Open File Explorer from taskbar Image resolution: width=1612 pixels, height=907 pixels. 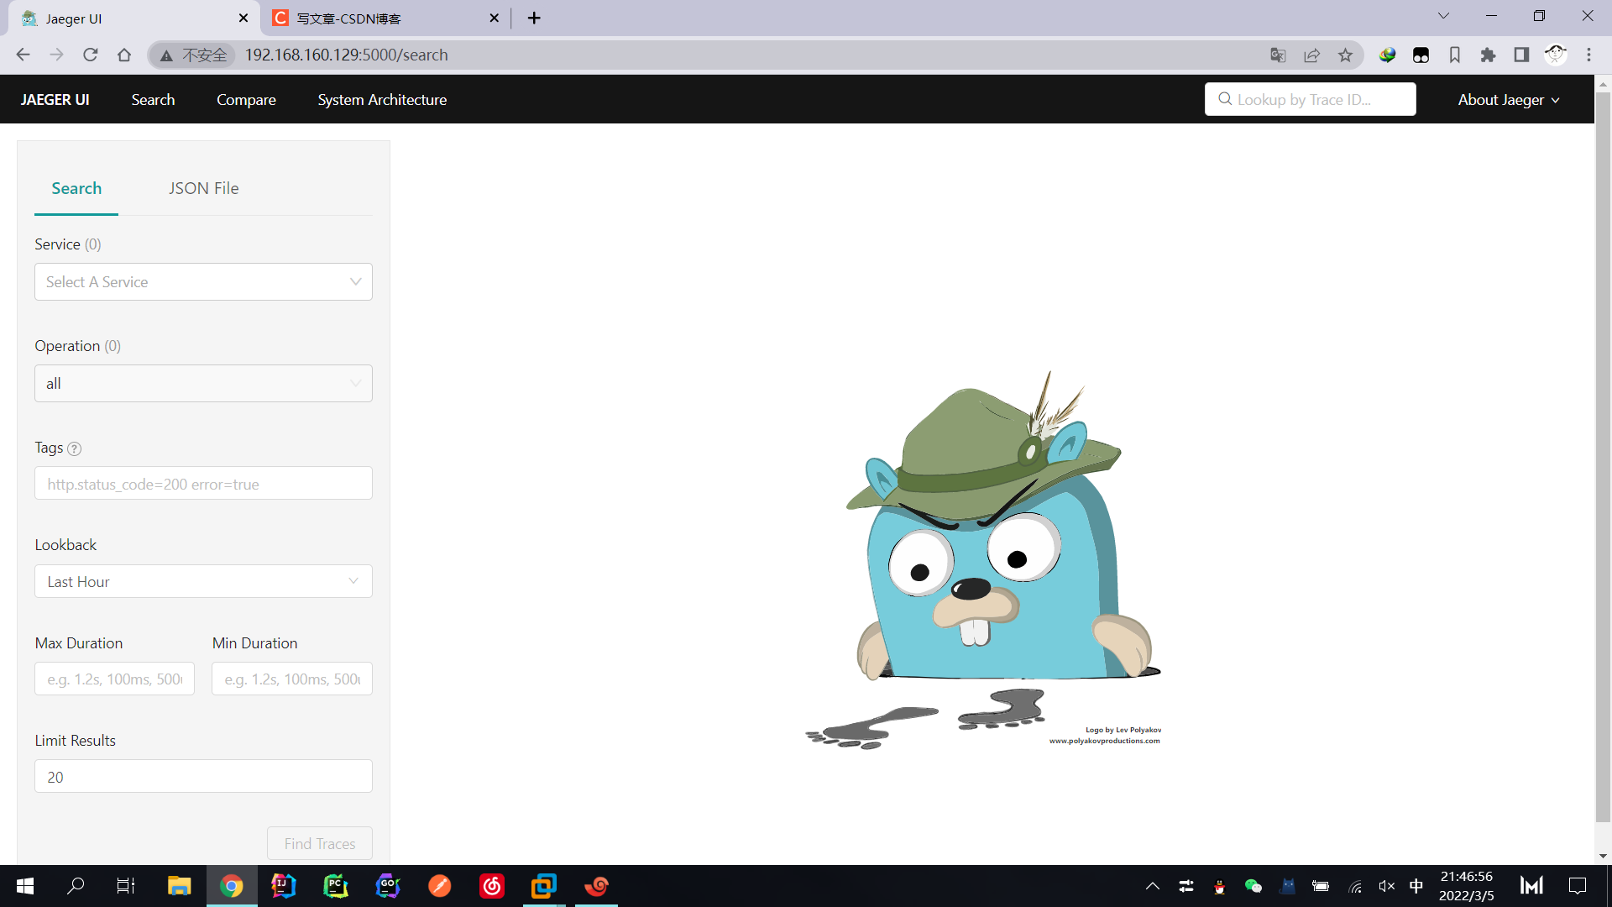pyautogui.click(x=179, y=886)
